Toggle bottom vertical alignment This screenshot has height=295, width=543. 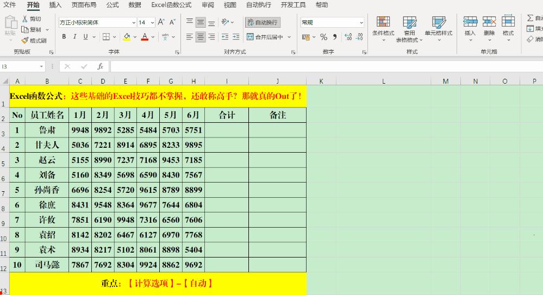point(211,22)
